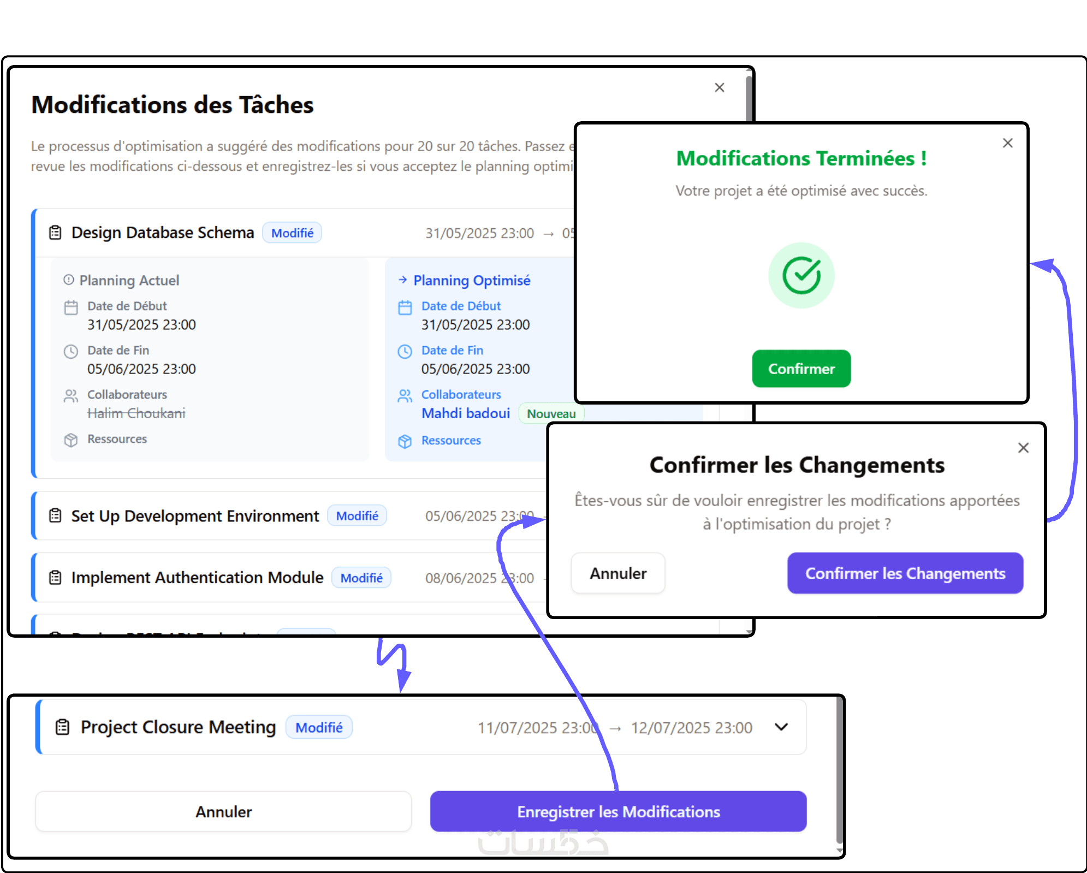
Task: Click Enregistrer les Modifications button
Action: click(618, 811)
